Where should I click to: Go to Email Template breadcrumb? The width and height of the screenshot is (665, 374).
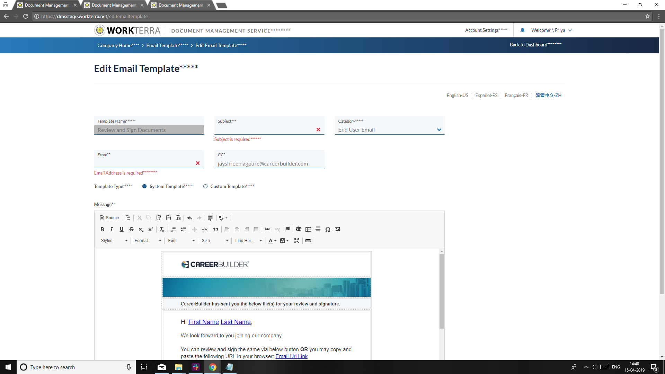click(x=167, y=45)
